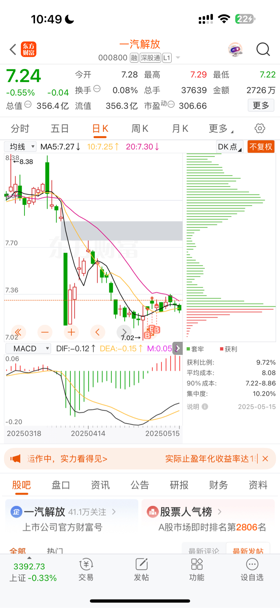Tap the 市盈 info bubble icon
The image size is (280, 608).
171,104
